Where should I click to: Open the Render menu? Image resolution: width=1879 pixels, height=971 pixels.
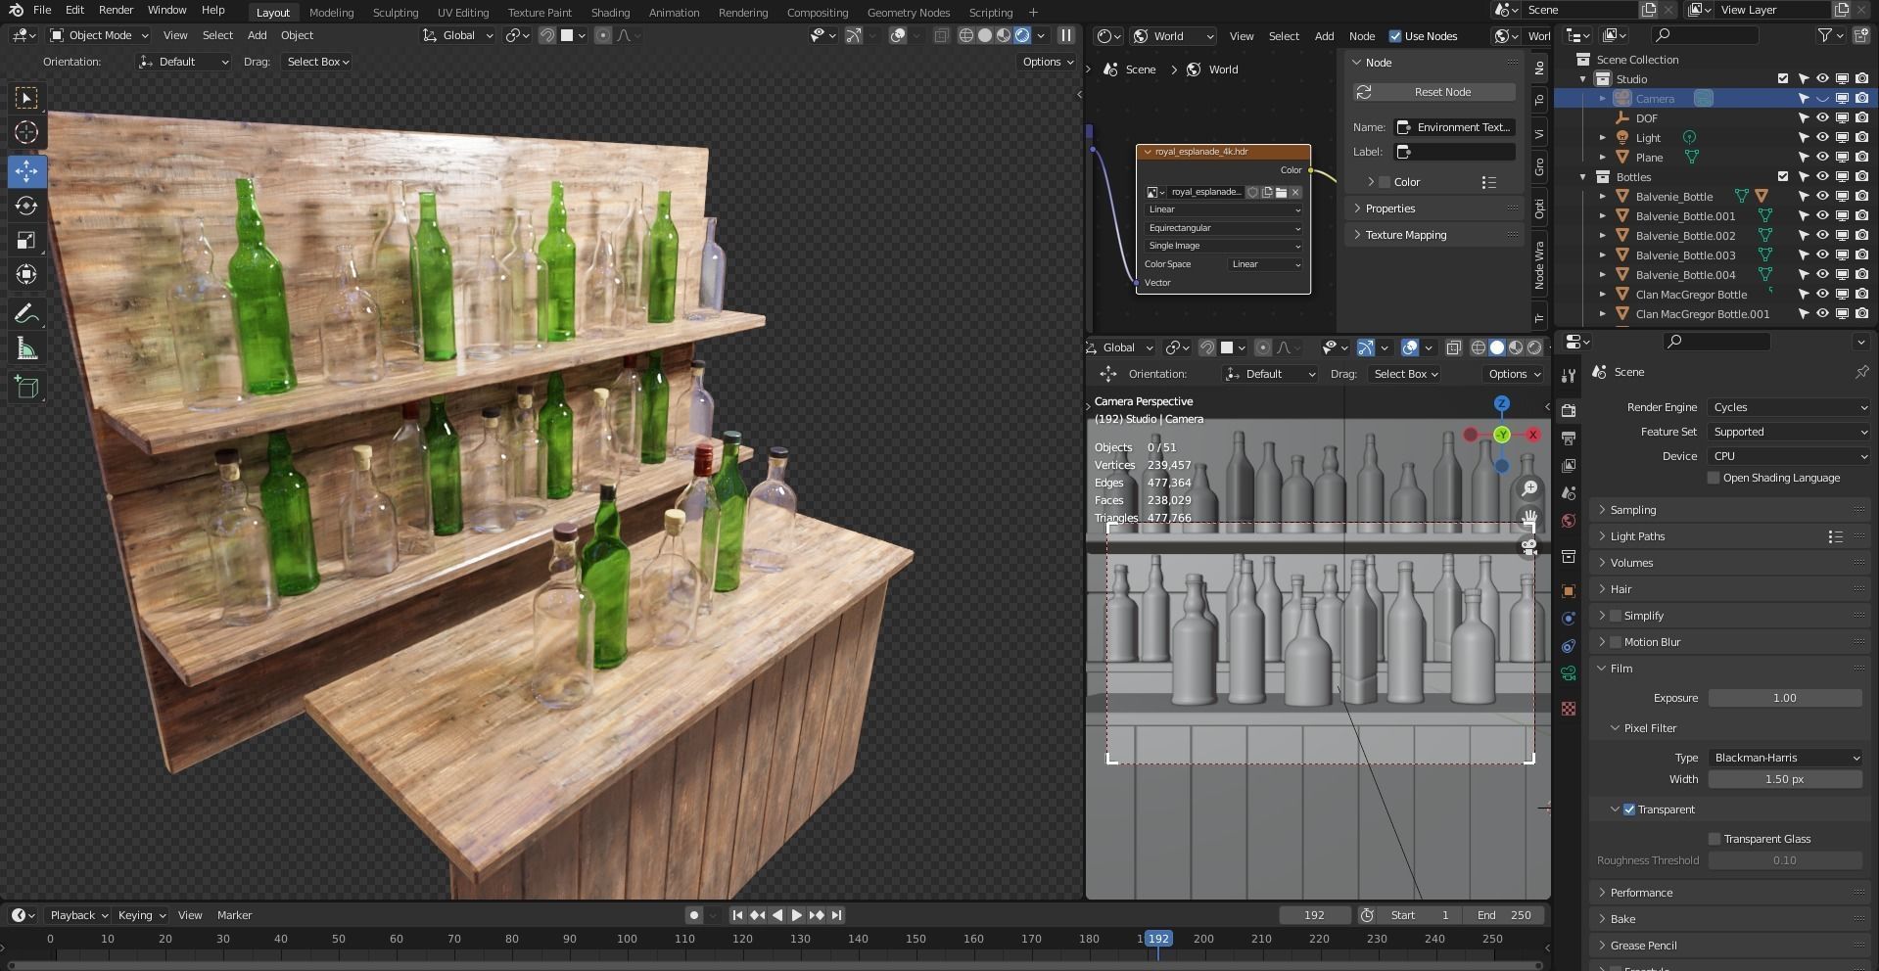pyautogui.click(x=116, y=10)
